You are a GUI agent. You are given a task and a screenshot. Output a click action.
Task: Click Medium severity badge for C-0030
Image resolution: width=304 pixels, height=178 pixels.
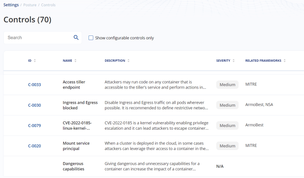227,105
